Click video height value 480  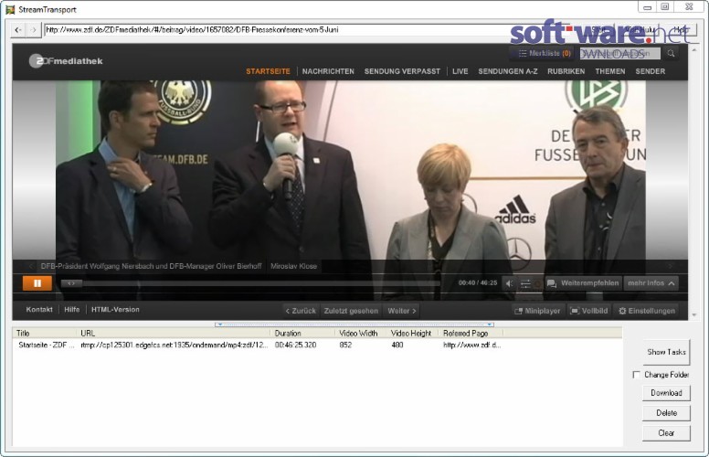pyautogui.click(x=397, y=345)
